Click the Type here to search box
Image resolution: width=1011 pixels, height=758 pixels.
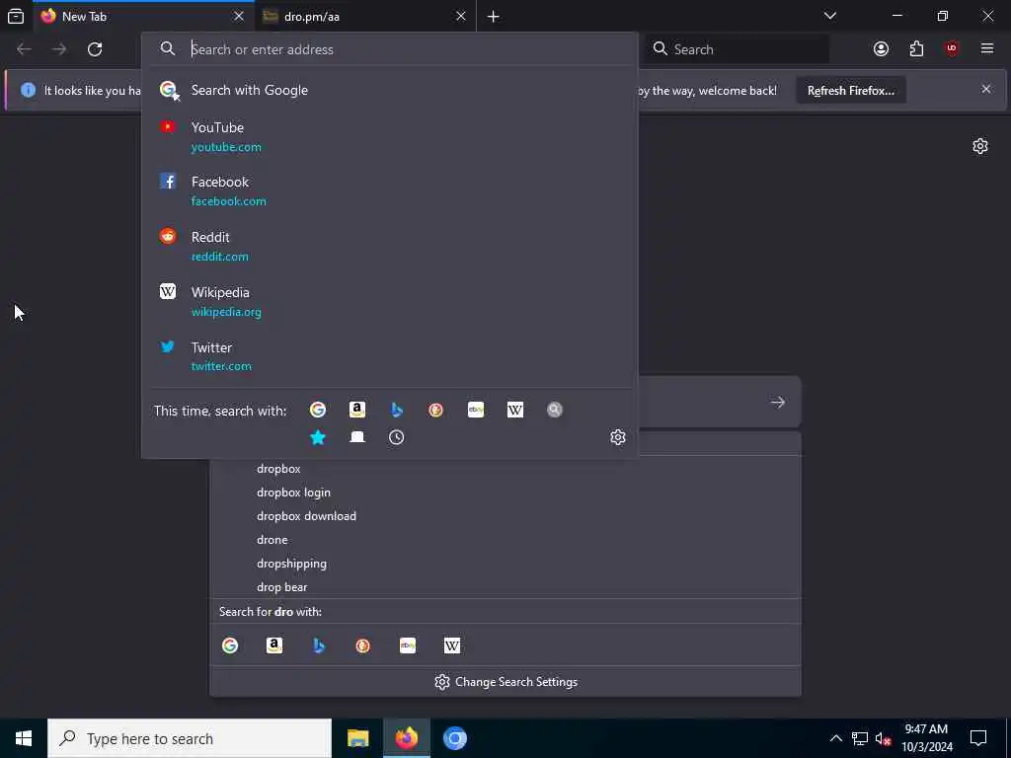[x=190, y=738]
